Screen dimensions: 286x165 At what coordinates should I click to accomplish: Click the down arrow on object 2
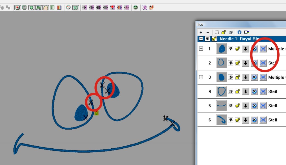coord(245,63)
